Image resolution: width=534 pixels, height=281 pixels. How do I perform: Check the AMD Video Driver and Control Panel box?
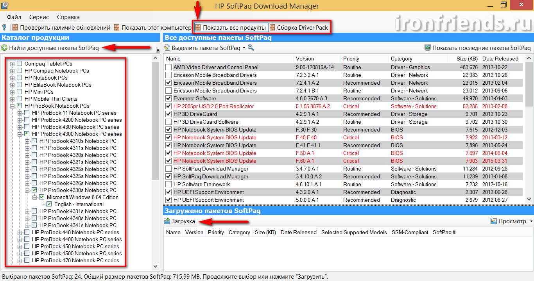tap(168, 67)
